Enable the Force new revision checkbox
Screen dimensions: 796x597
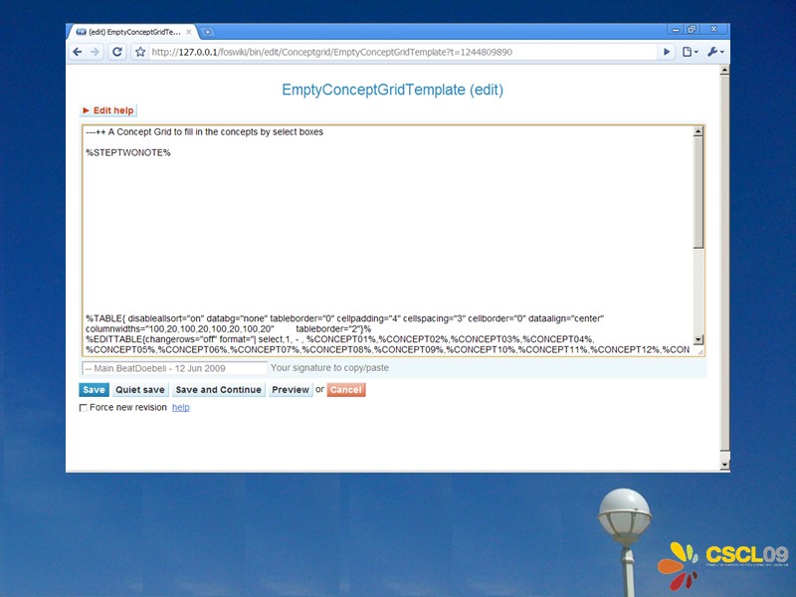[x=85, y=408]
